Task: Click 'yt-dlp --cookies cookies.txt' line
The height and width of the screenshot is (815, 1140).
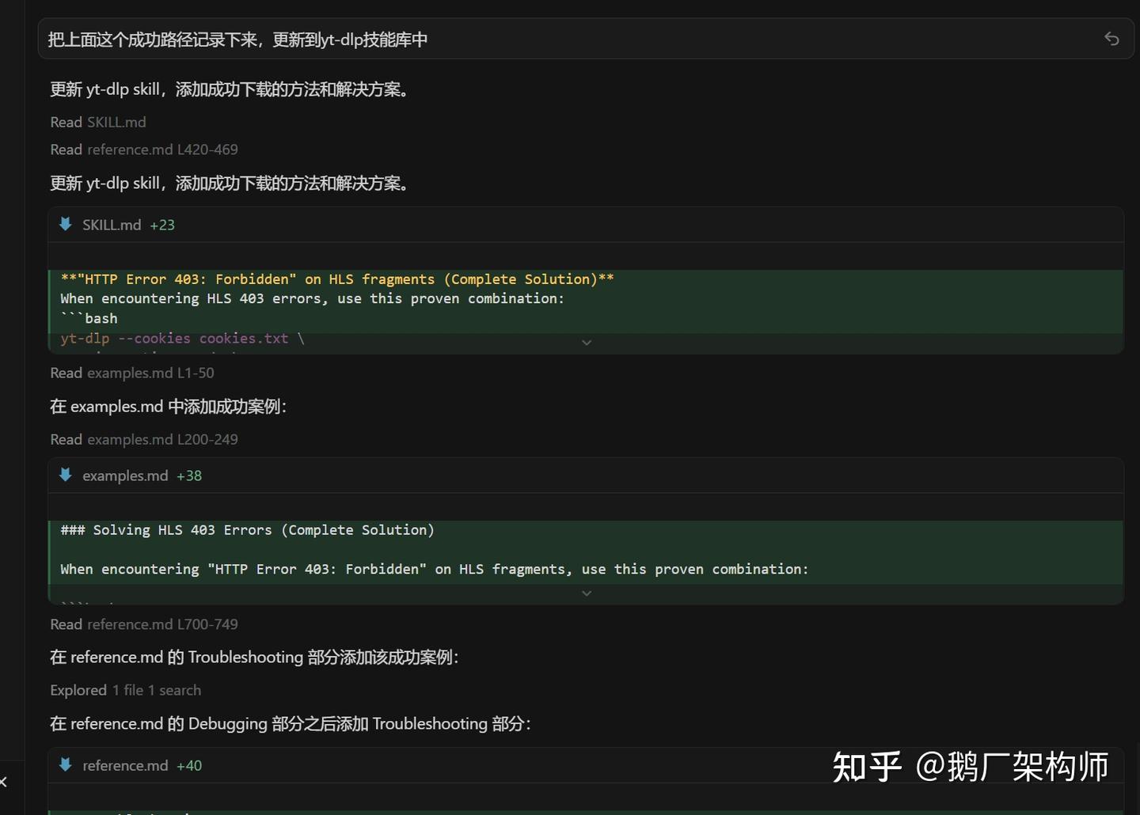Action: 182,338
